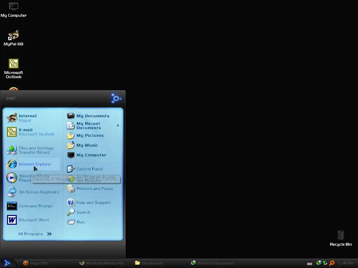The height and width of the screenshot is (268, 358).
Task: Click the user picture orb in Start menu header
Action: click(116, 98)
